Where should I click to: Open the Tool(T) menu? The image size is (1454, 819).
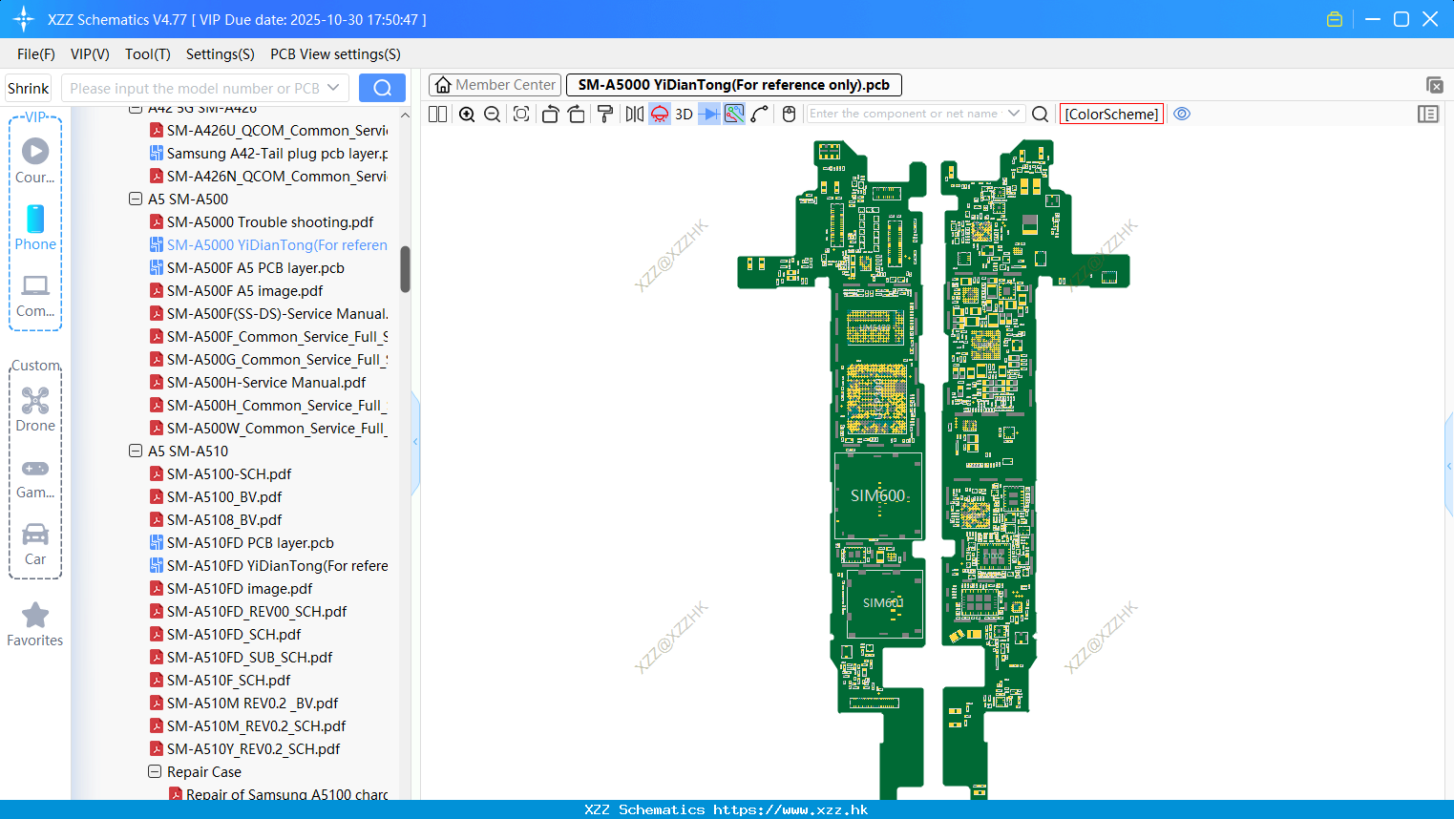(148, 54)
